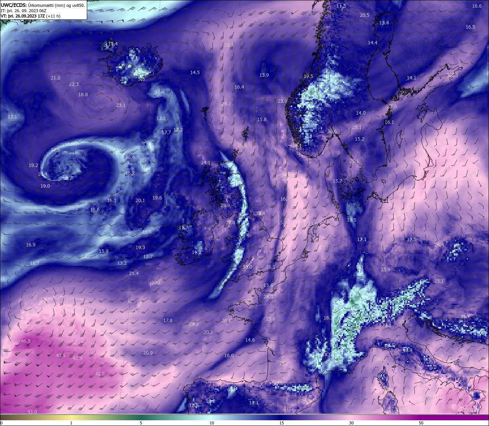Viewport: 489px width, 426px height.
Task: Click the 13.4 value label
Action: pos(384,23)
